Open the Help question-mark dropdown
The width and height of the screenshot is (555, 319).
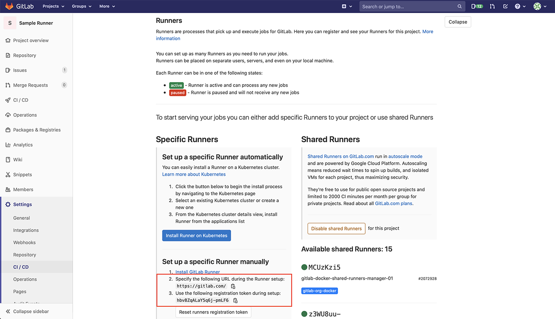tap(520, 6)
